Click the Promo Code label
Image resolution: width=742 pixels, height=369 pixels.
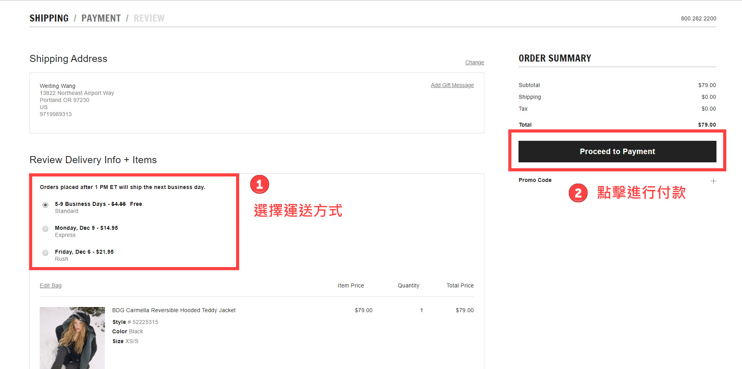(x=535, y=180)
